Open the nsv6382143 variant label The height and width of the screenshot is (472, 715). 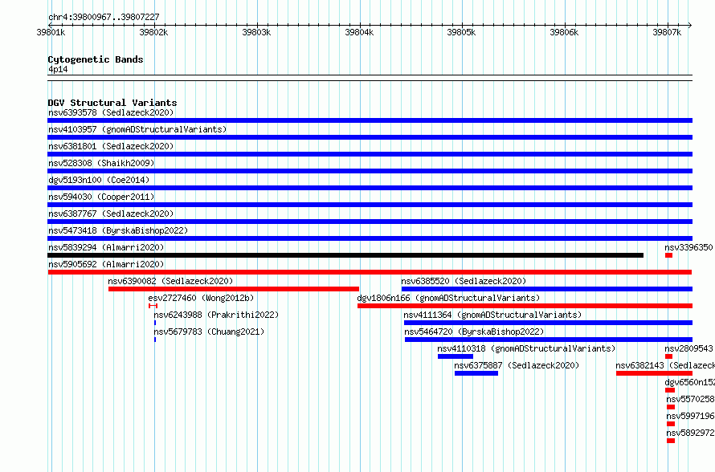tap(665, 365)
